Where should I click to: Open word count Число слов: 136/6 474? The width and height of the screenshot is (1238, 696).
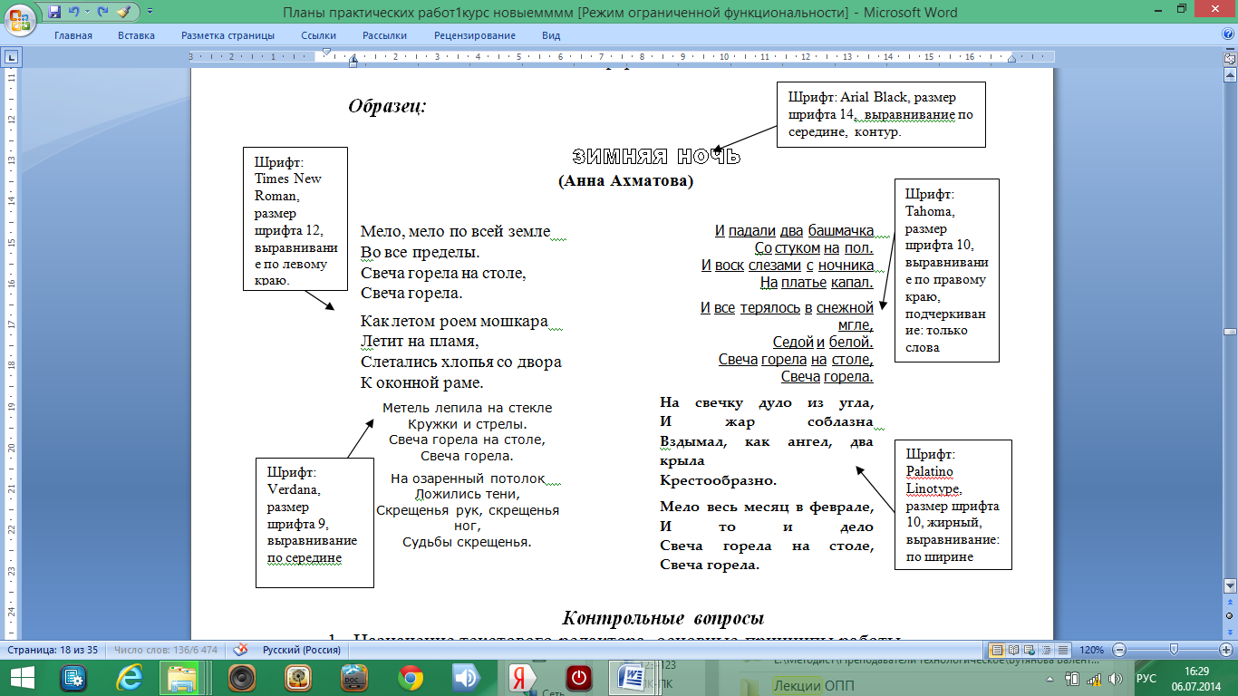click(166, 650)
